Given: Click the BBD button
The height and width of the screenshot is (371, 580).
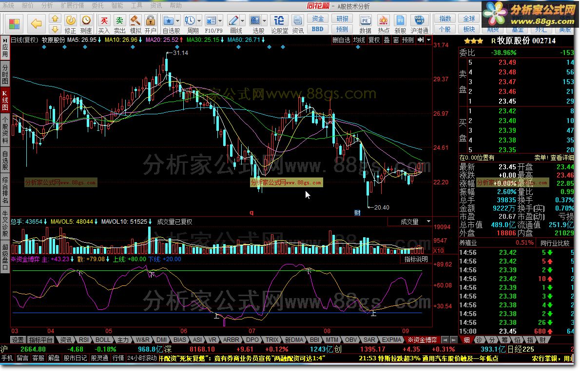Looking at the screenshot, I should point(317,29).
